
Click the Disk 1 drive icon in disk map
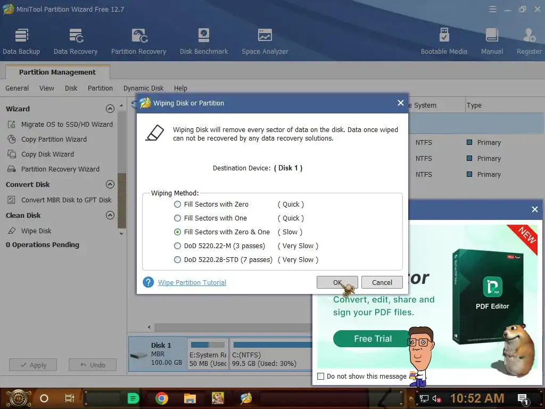point(139,355)
